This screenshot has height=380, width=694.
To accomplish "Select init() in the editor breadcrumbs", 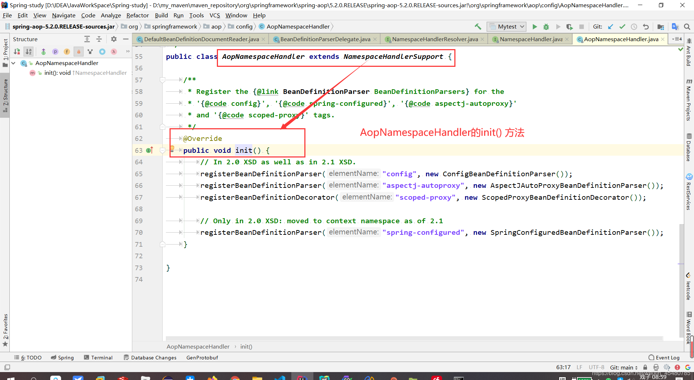I will point(246,346).
